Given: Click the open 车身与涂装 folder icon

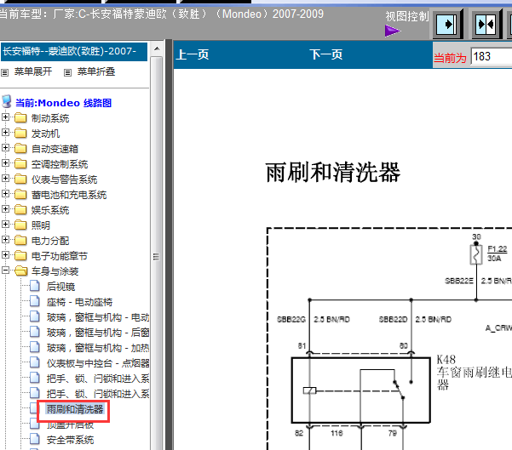Looking at the screenshot, I should 21,271.
